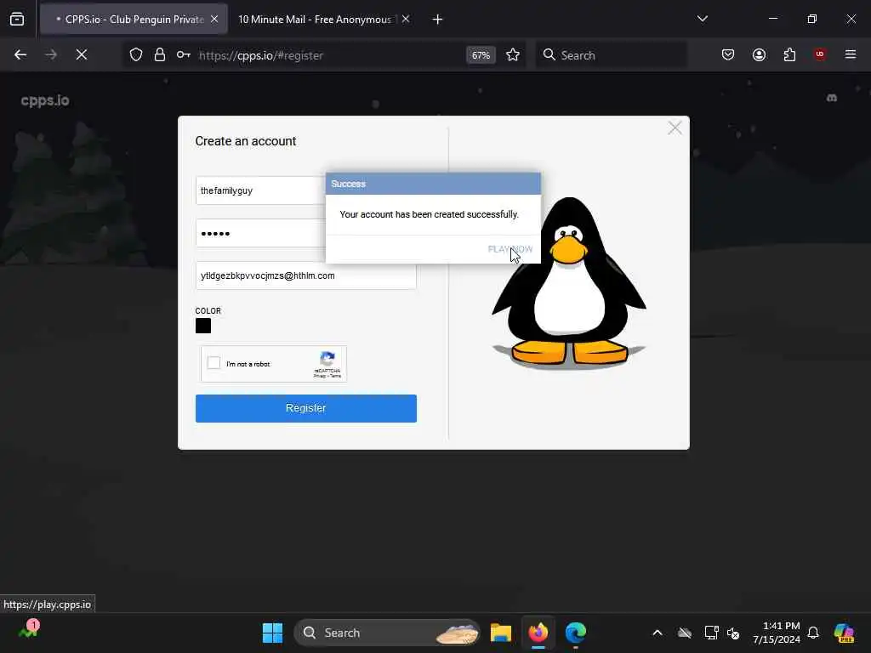The height and width of the screenshot is (653, 871).
Task: Open a new browser tab
Action: pos(437,20)
